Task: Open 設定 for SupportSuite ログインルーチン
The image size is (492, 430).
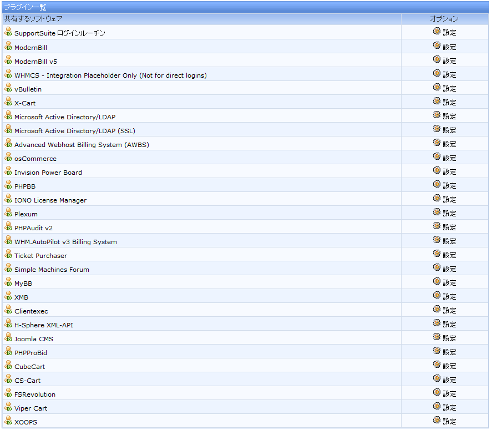Action: coord(449,32)
